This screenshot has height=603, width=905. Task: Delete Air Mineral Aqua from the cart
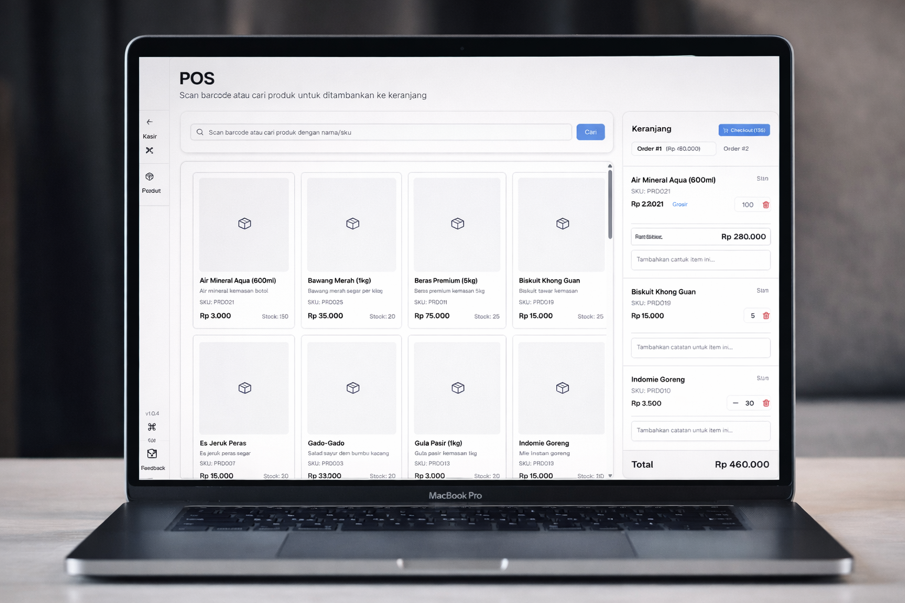[x=766, y=205]
